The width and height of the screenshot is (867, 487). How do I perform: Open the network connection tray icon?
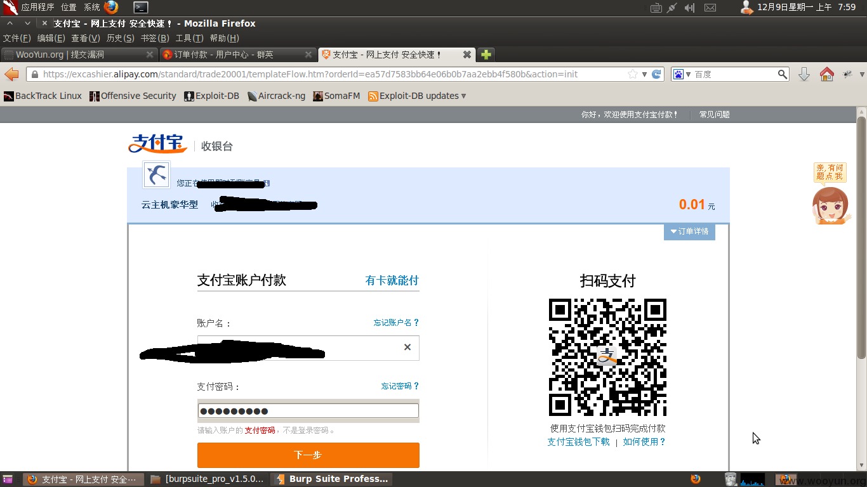pos(673,8)
